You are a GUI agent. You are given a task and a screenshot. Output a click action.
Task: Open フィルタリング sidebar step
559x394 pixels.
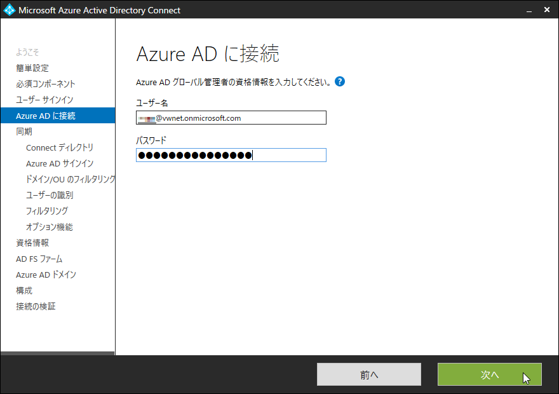47,211
